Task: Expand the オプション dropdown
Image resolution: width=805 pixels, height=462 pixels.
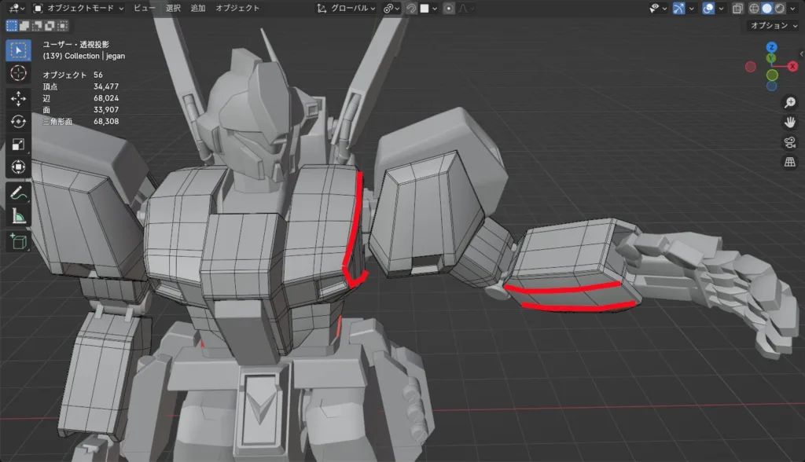Action: (774, 25)
